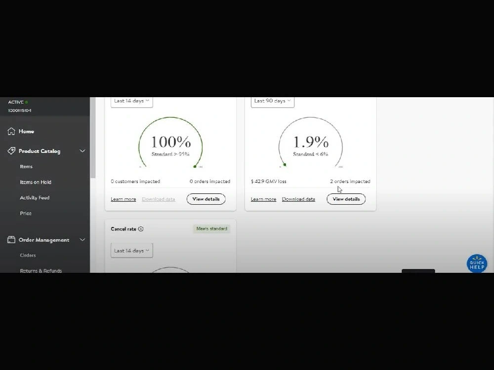Screen dimensions: 494x370
Task: Open Order Management menu label
Action: click(x=44, y=240)
